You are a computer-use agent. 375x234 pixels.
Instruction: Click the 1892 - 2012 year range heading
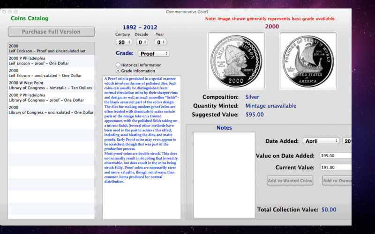pyautogui.click(x=140, y=27)
